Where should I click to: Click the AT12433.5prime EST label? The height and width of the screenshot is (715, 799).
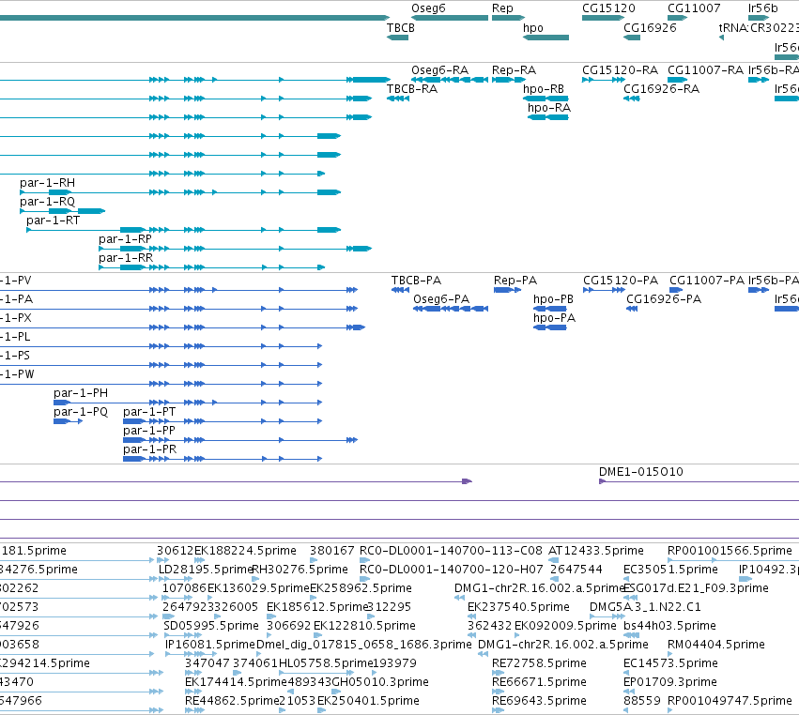point(595,551)
